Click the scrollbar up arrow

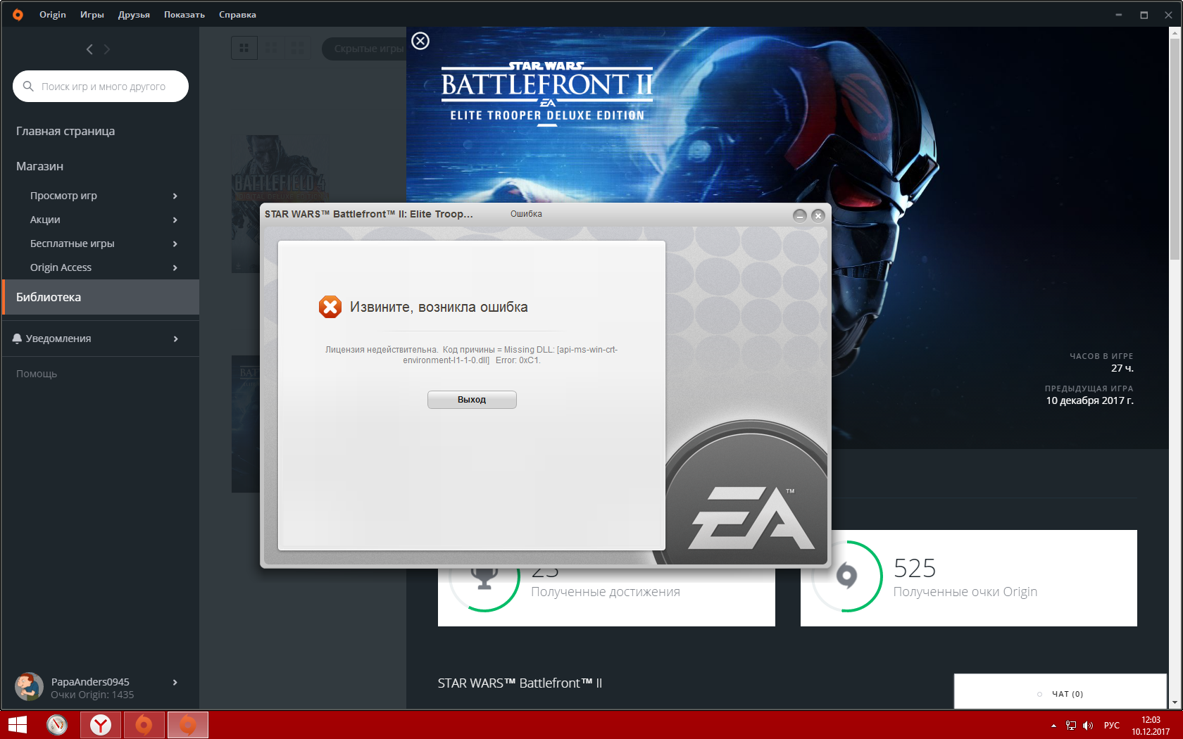[x=1175, y=32]
